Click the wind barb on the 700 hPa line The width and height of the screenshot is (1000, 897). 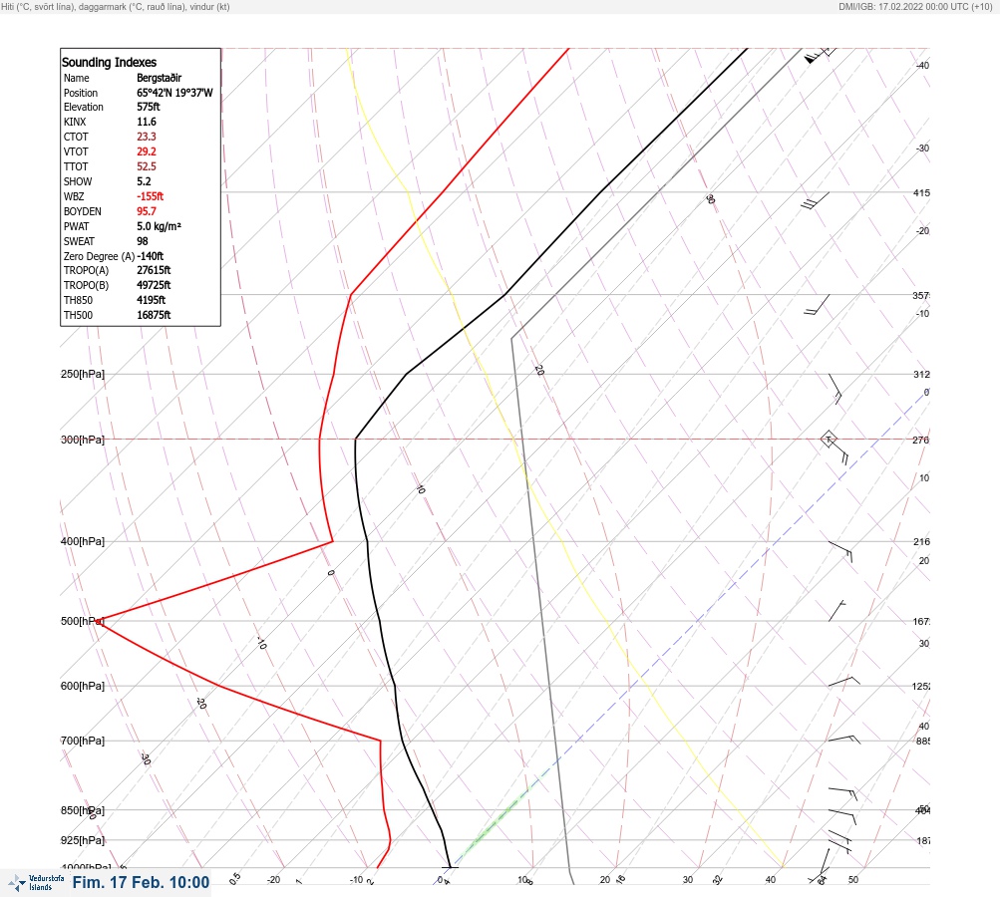pyautogui.click(x=844, y=740)
